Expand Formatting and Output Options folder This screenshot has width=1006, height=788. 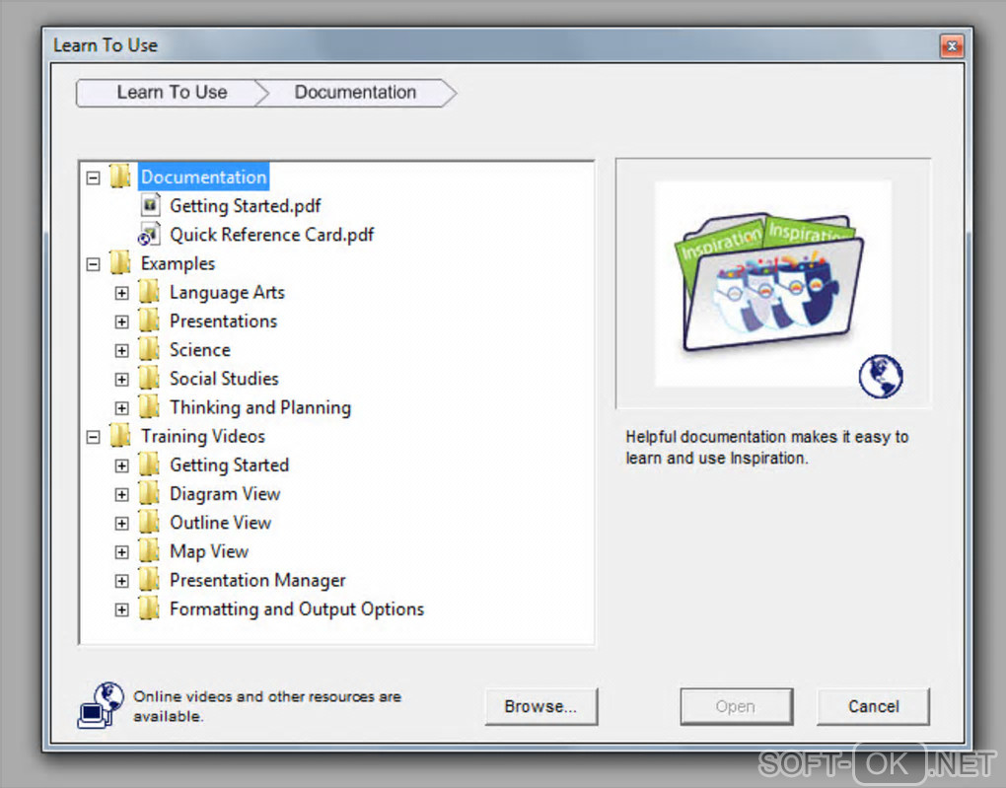pos(121,609)
